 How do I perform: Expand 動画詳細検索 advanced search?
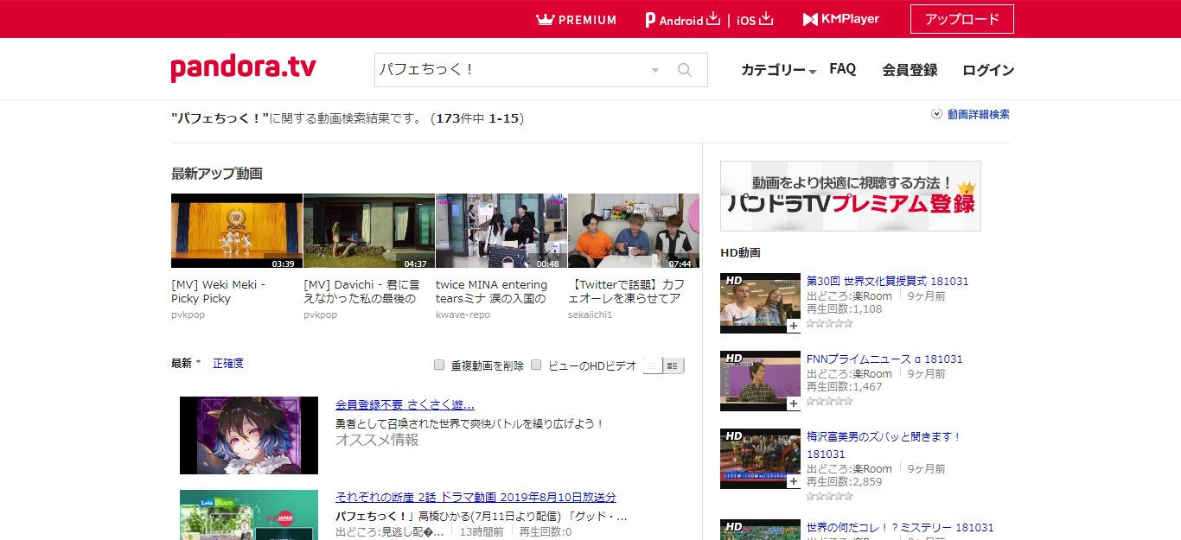[971, 114]
